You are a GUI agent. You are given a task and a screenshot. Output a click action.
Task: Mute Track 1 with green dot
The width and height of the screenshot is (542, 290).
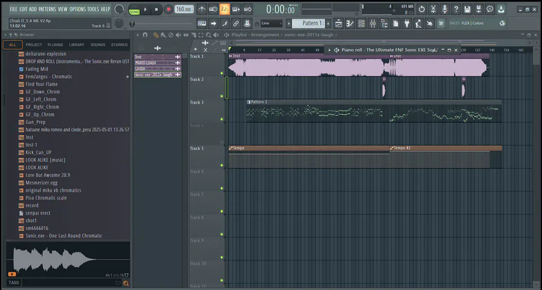(222, 73)
